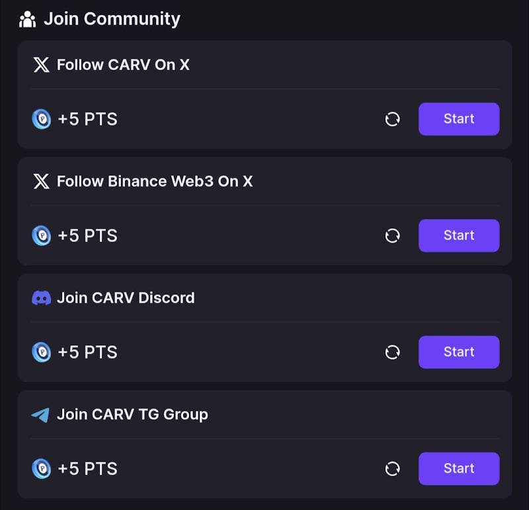Click the points coin icon in Discord card
529x510 pixels.
point(42,353)
